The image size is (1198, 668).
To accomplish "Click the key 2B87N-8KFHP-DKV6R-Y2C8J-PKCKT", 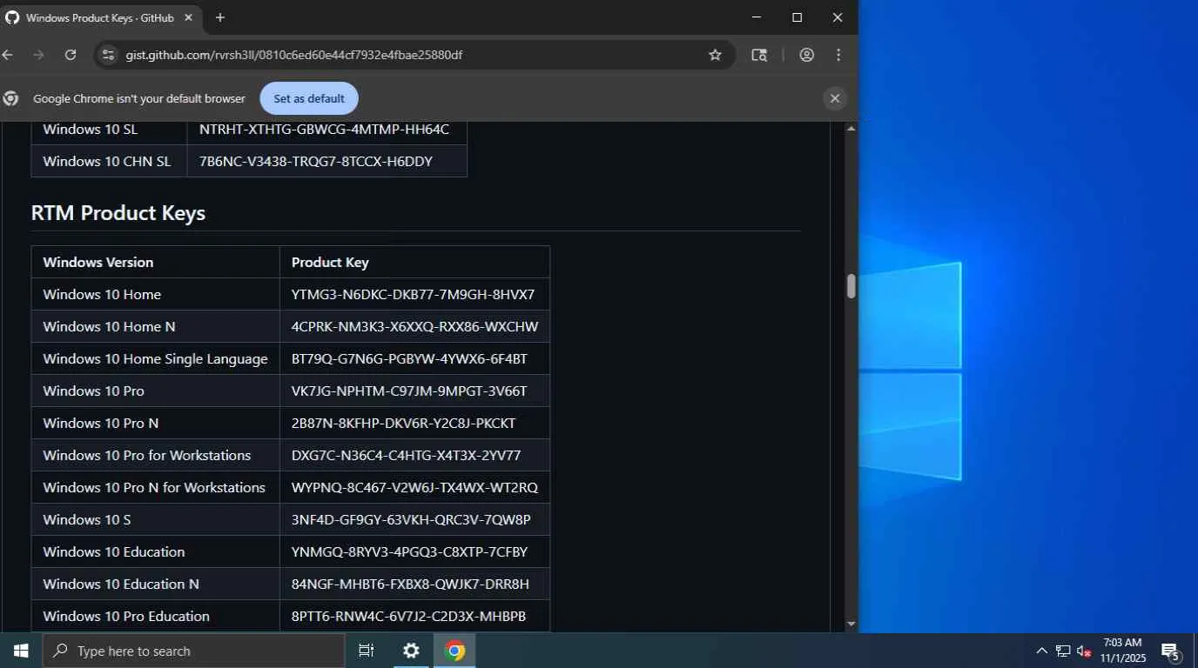I will 403,423.
